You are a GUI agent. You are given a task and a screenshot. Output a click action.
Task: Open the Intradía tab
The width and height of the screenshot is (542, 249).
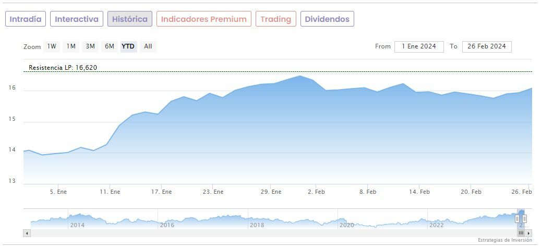pos(26,19)
